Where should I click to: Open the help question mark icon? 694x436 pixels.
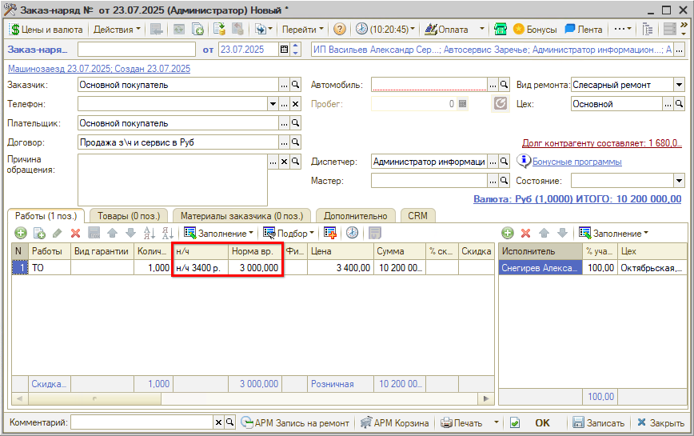339,29
